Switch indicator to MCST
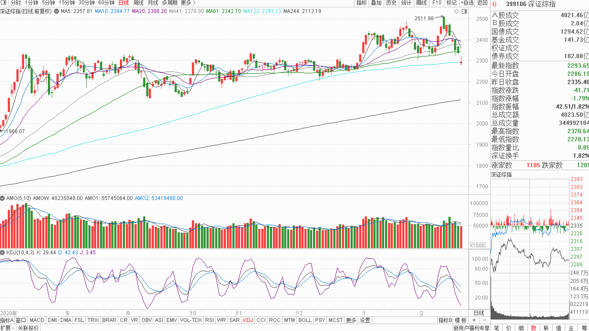Image resolution: width=589 pixels, height=331 pixels. click(x=336, y=320)
